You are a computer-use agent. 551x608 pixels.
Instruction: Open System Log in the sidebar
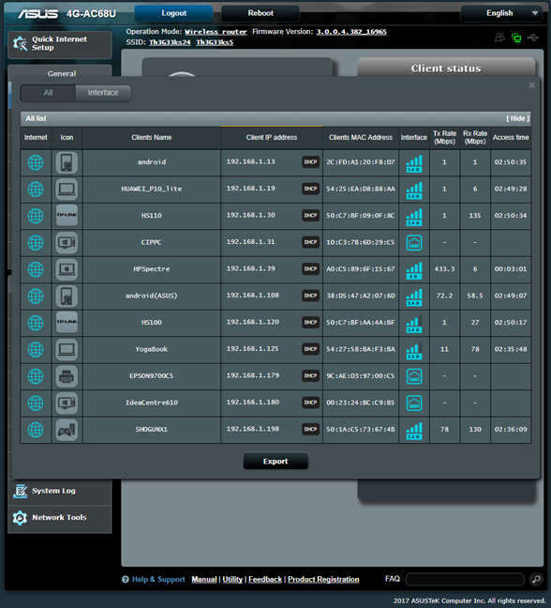pyautogui.click(x=60, y=491)
